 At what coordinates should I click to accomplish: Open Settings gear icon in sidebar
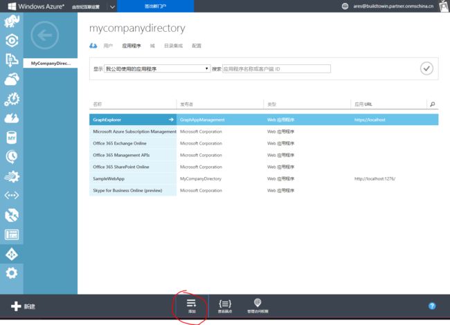[12, 273]
